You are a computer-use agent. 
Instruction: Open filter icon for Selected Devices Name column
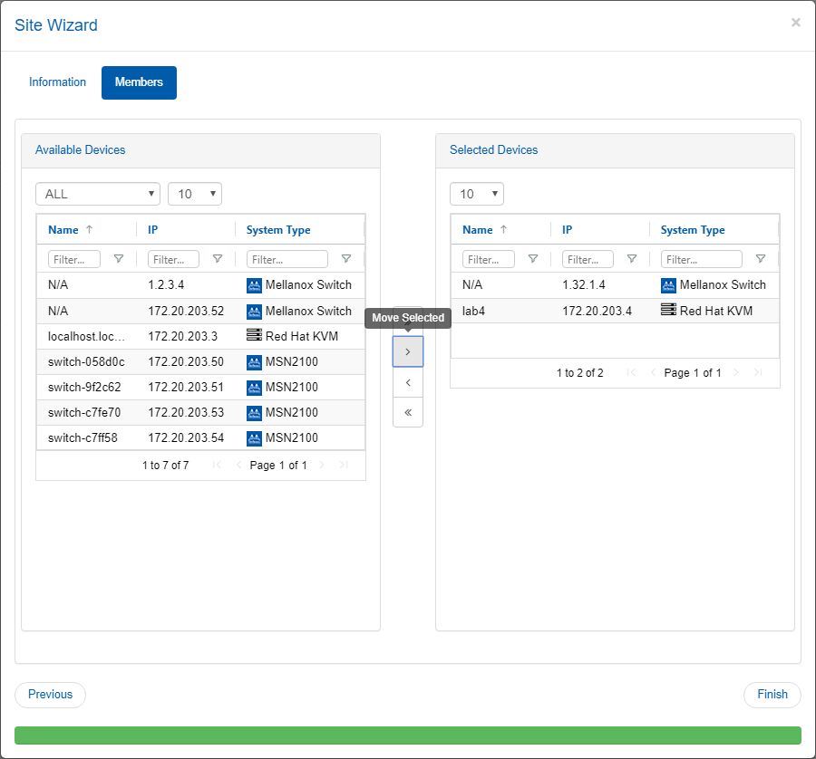tap(532, 259)
